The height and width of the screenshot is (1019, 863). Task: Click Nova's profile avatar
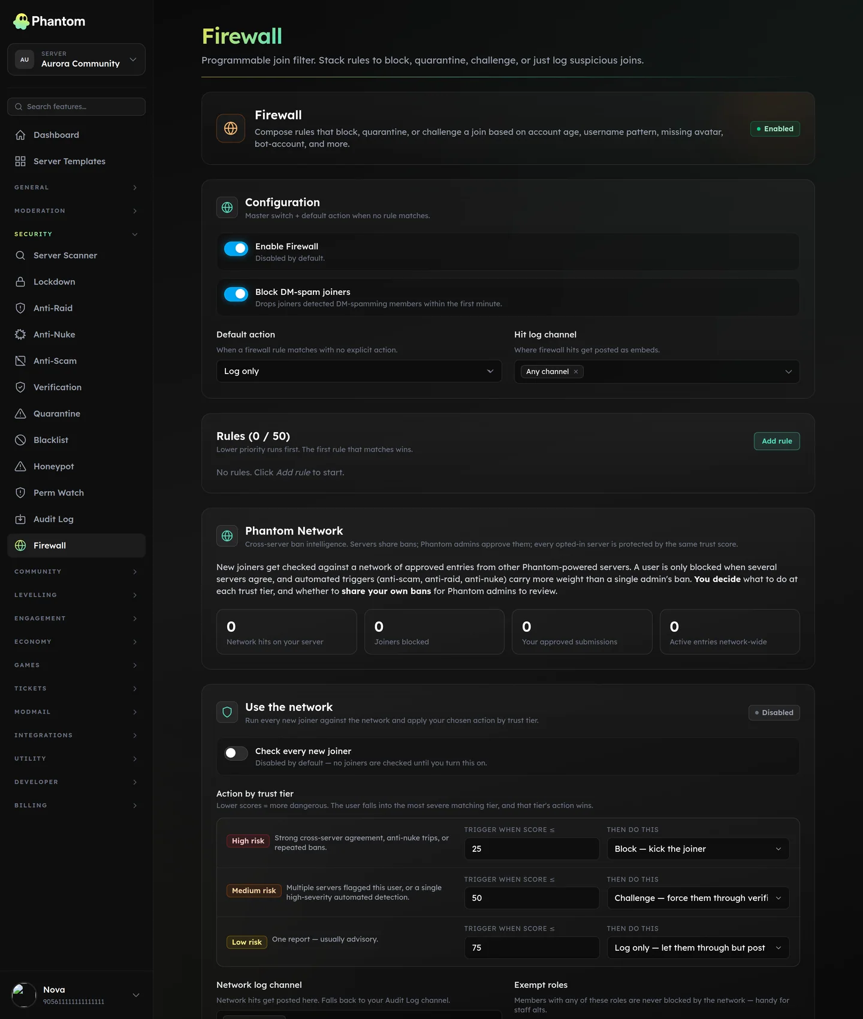[24, 995]
